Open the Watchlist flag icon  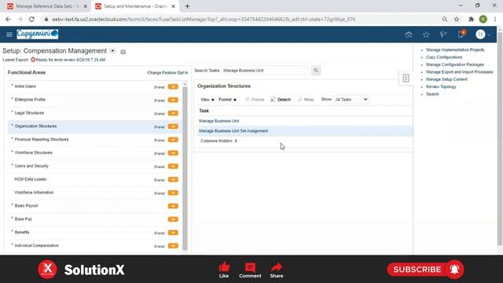443,35
